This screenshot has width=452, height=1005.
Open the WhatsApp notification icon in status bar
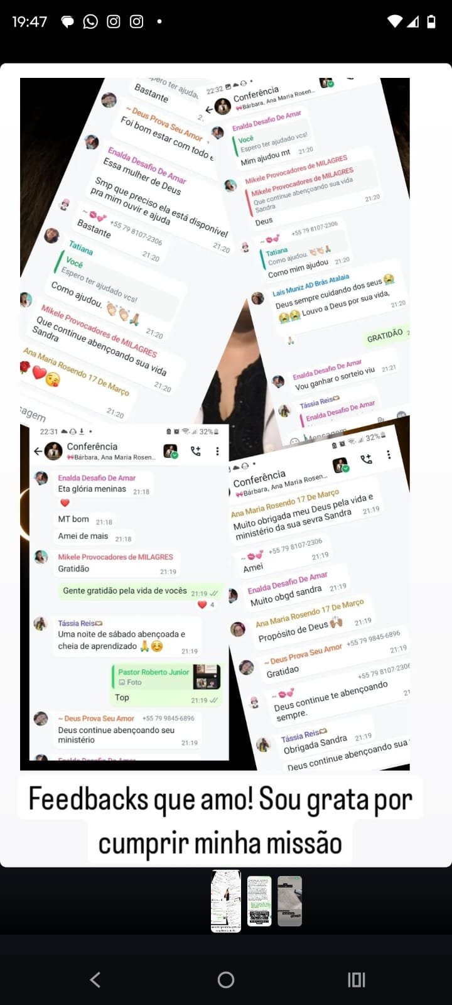coord(90,21)
